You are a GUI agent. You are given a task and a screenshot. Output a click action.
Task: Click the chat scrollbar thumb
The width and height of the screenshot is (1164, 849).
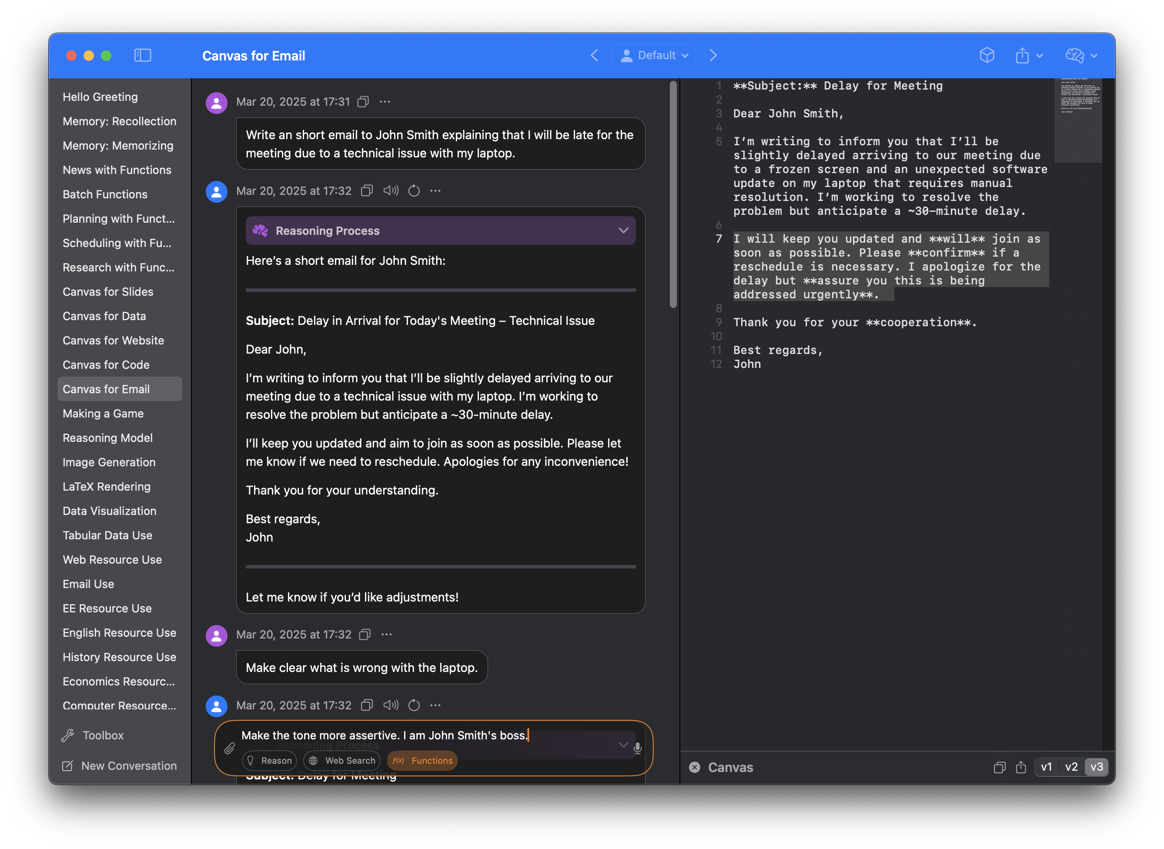[673, 194]
